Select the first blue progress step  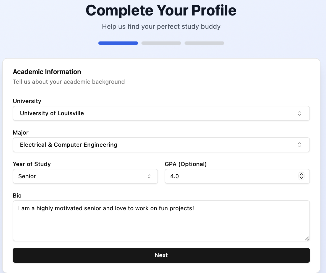118,43
